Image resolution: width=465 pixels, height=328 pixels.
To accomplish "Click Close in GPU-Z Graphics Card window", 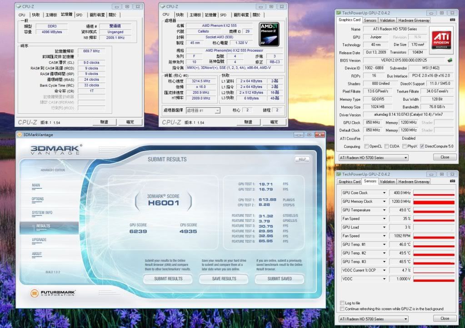I will pyautogui.click(x=445, y=157).
